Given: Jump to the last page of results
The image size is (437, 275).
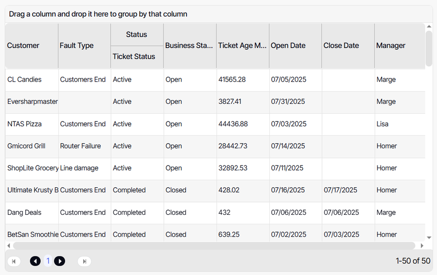Looking at the screenshot, I should point(84,261).
